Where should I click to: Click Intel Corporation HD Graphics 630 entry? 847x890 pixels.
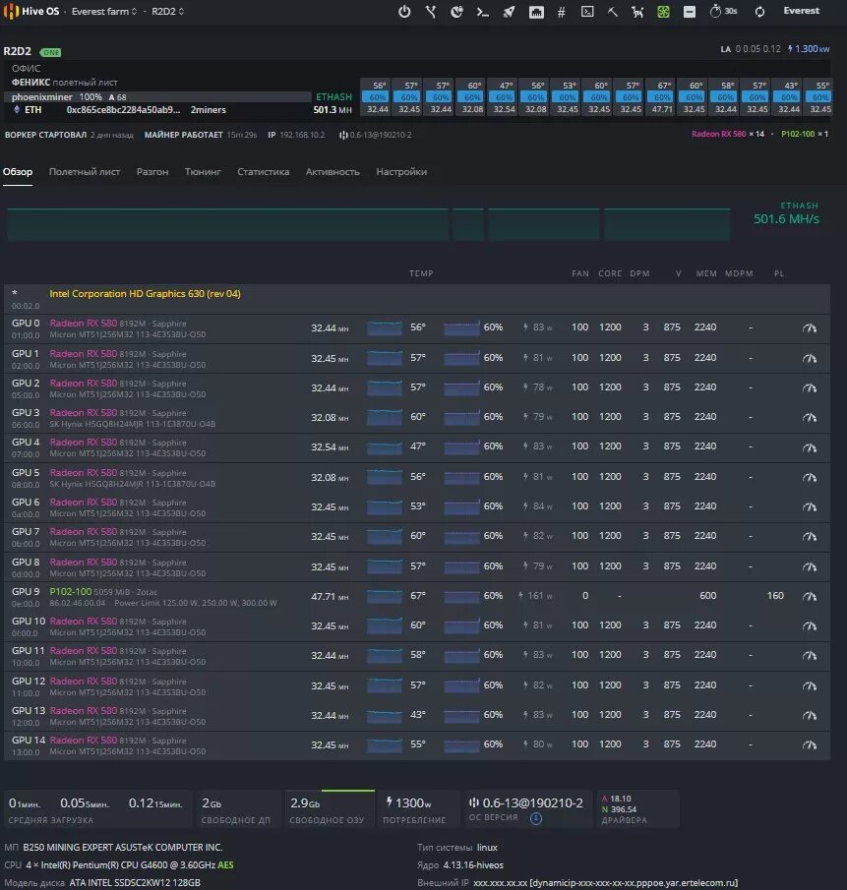click(145, 293)
